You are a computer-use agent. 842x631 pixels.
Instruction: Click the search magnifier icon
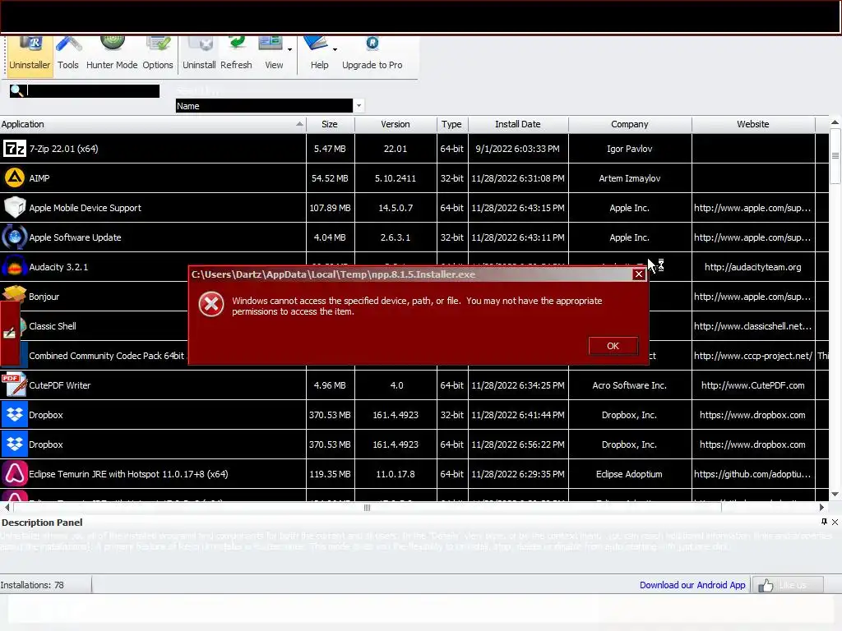click(x=16, y=90)
